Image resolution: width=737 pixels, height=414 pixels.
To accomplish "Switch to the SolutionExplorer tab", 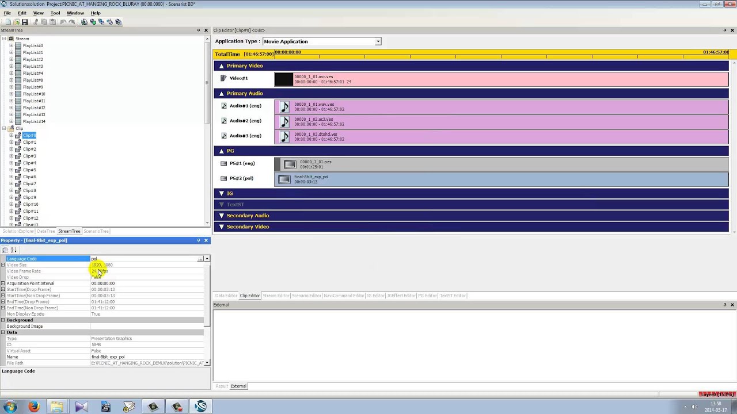I will pos(18,231).
